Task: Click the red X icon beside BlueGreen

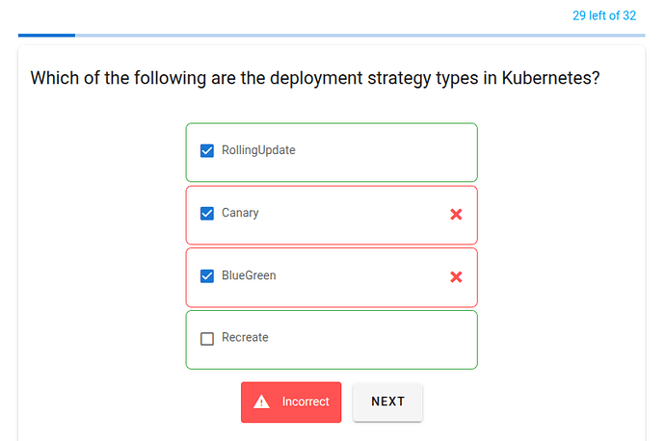Action: [x=456, y=277]
